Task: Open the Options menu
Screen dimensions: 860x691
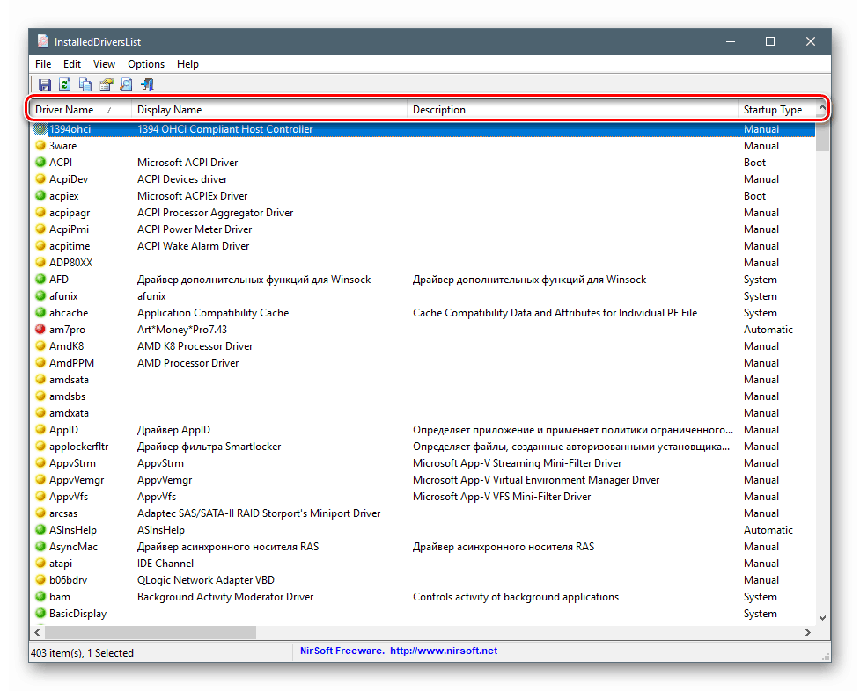Action: click(146, 64)
